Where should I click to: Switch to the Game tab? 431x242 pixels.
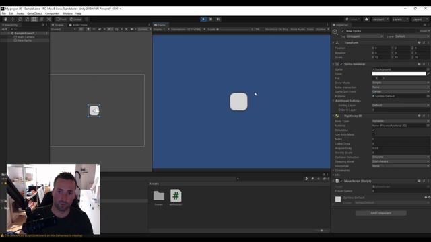pyautogui.click(x=160, y=25)
